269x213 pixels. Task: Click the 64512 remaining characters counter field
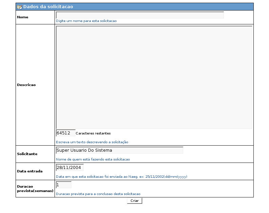[x=65, y=133]
